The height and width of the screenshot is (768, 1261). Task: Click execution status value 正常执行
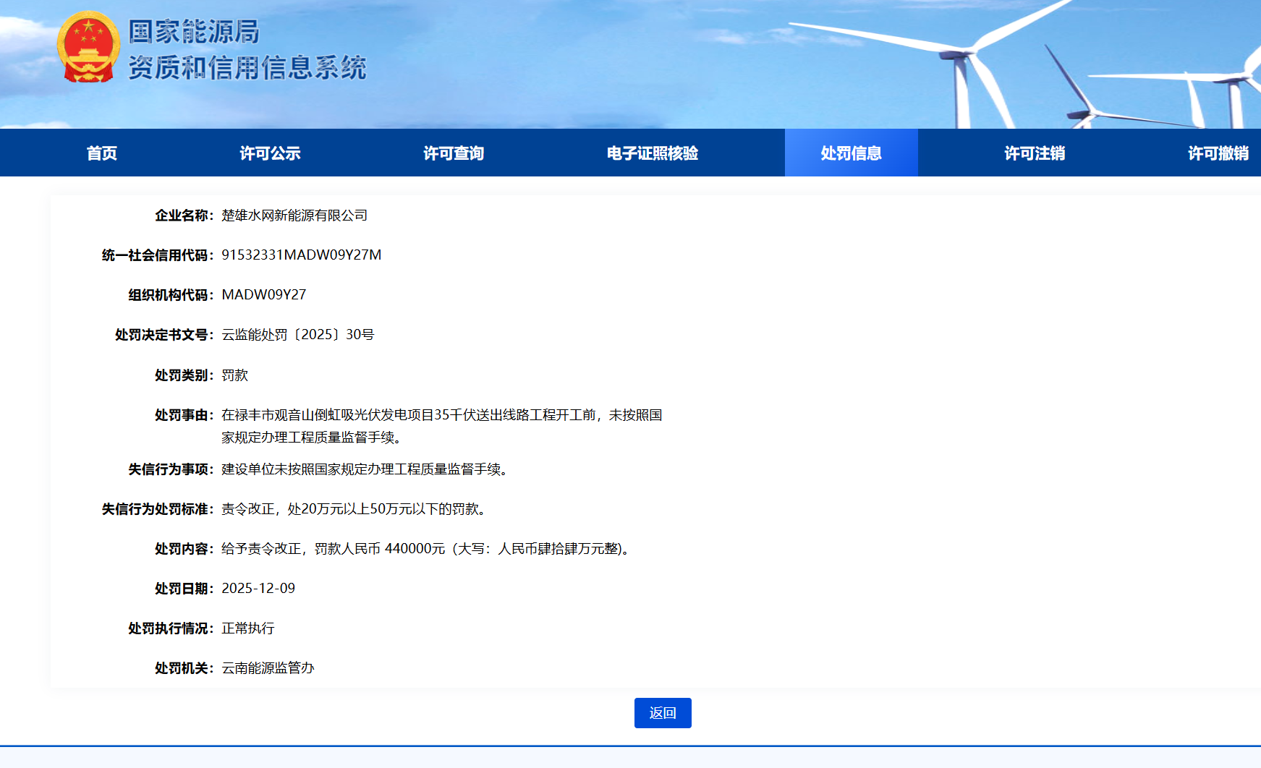tap(247, 628)
